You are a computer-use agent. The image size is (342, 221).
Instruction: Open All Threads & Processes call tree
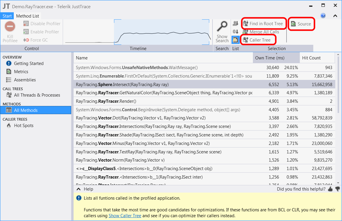37,95
